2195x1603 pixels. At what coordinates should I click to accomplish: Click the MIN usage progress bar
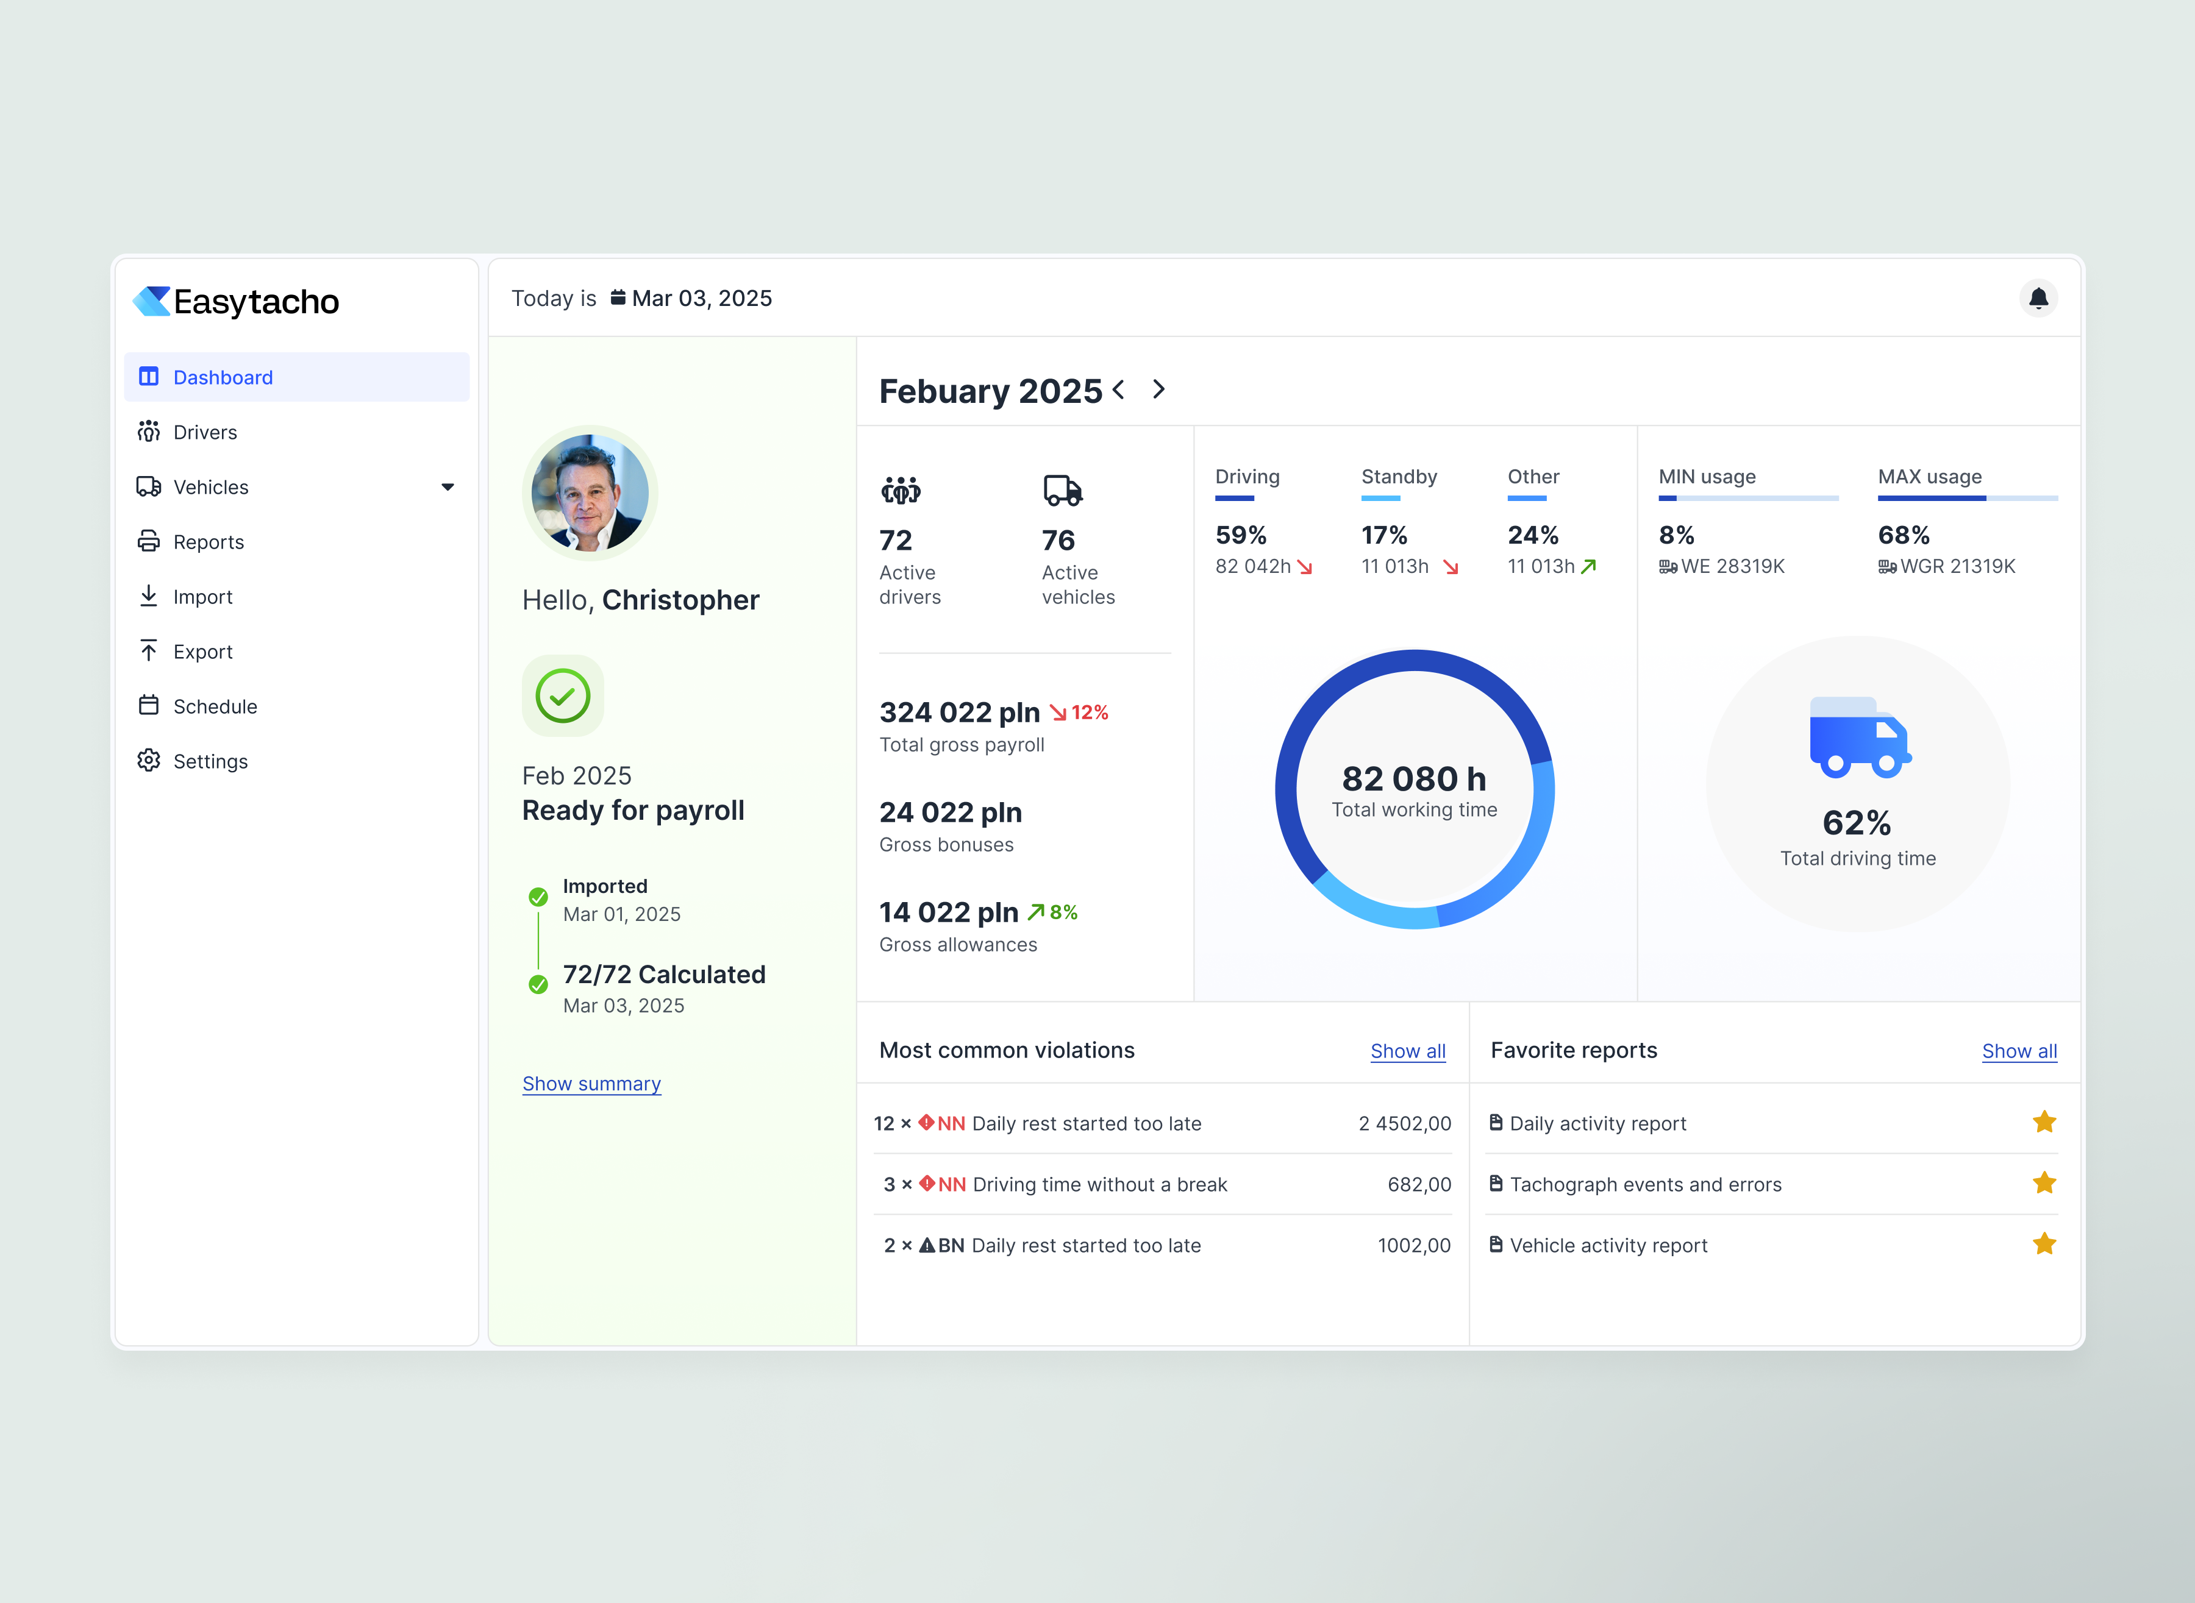[1749, 498]
